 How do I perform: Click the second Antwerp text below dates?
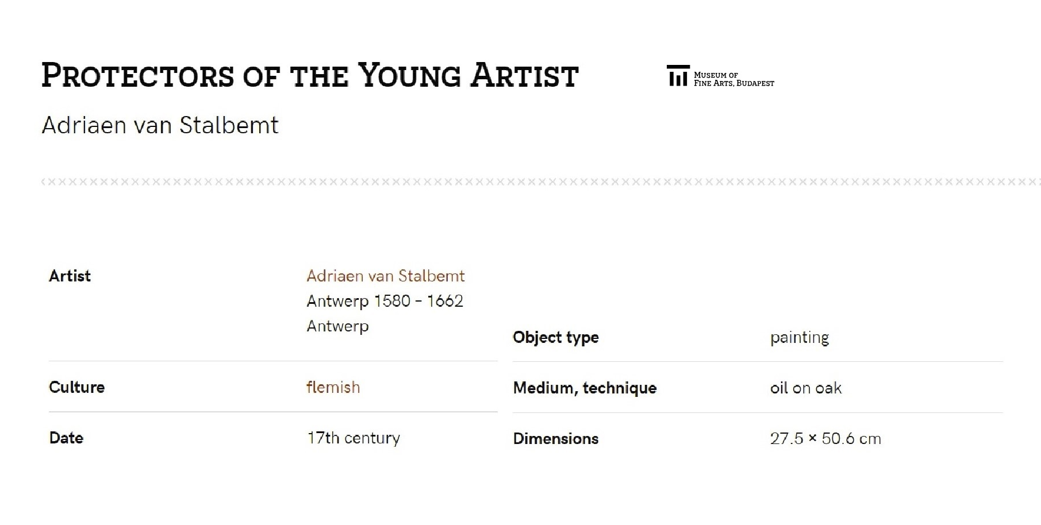pyautogui.click(x=337, y=326)
